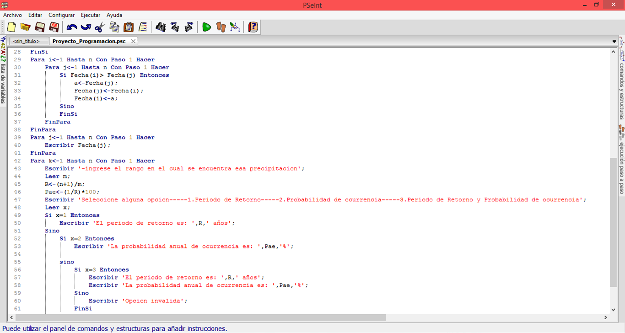Undo the last change
This screenshot has width=625, height=333.
pyautogui.click(x=72, y=27)
